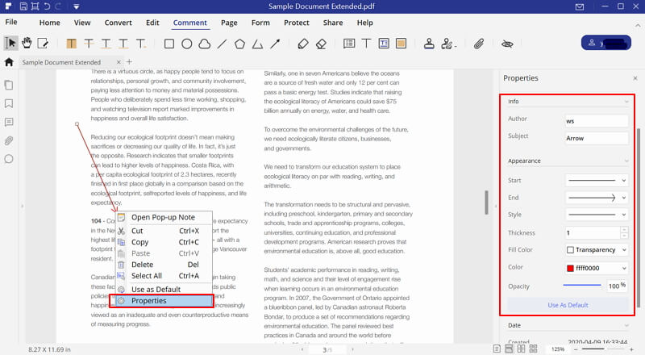Open the Color ffff0000 dropdown
The height and width of the screenshot is (355, 645).
click(597, 268)
